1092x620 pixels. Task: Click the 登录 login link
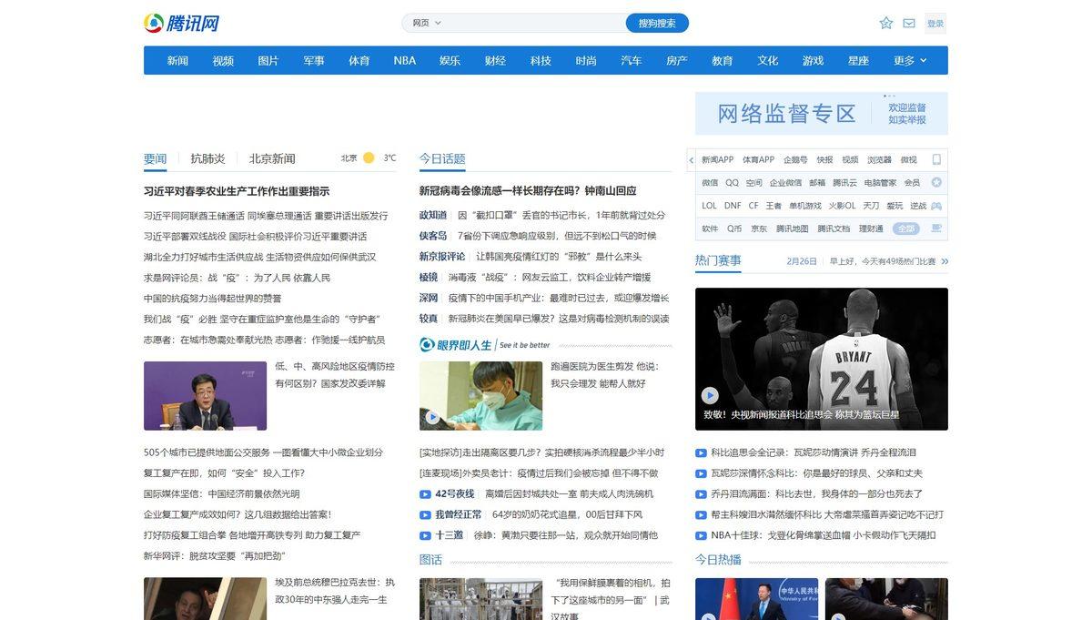[x=935, y=24]
